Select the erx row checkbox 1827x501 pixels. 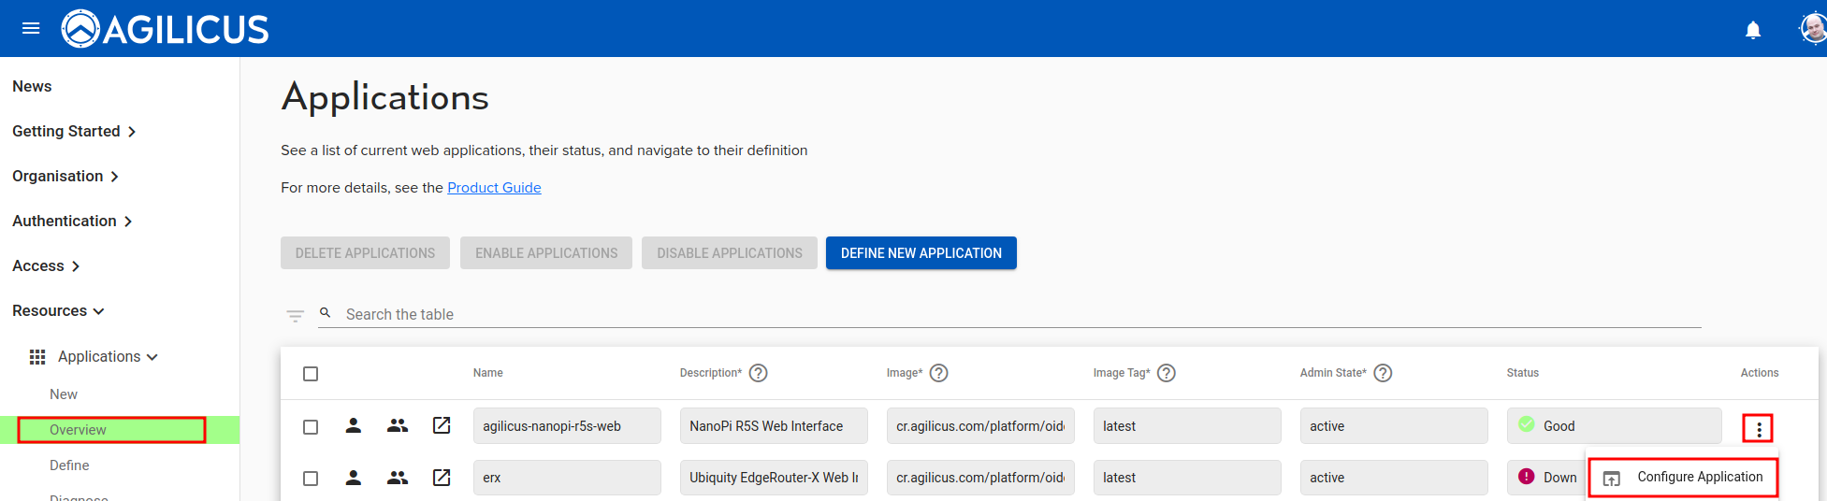click(311, 479)
